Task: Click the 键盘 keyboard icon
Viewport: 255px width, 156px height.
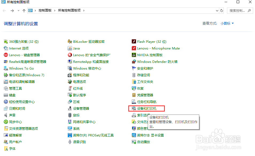Action: (x=6, y=95)
